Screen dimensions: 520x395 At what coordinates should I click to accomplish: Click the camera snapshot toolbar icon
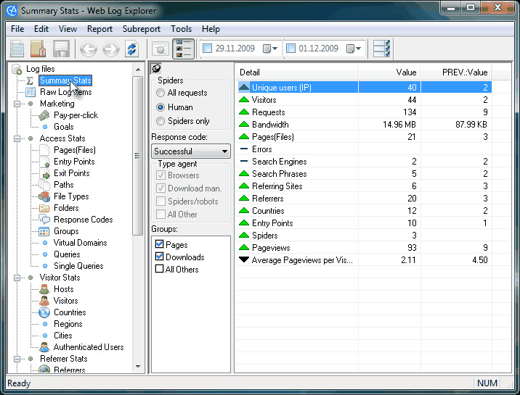coord(161,49)
